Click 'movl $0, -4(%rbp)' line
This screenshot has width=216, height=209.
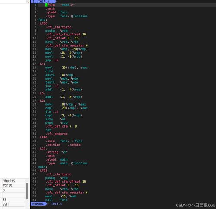(64, 53)
